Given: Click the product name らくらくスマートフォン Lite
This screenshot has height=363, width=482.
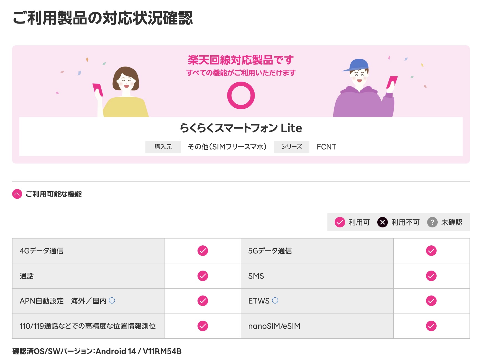Looking at the screenshot, I should click(241, 128).
